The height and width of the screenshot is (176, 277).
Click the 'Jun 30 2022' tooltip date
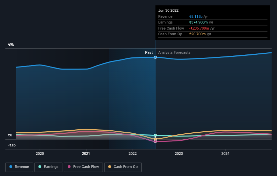168,10
